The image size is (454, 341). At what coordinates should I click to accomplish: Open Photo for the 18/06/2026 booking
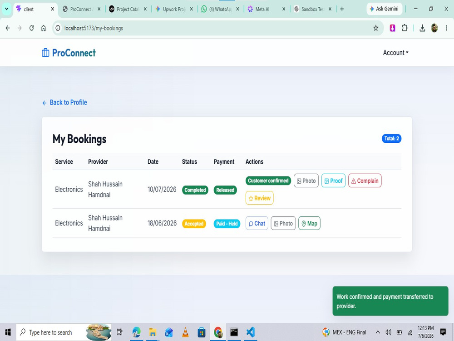[x=283, y=223]
